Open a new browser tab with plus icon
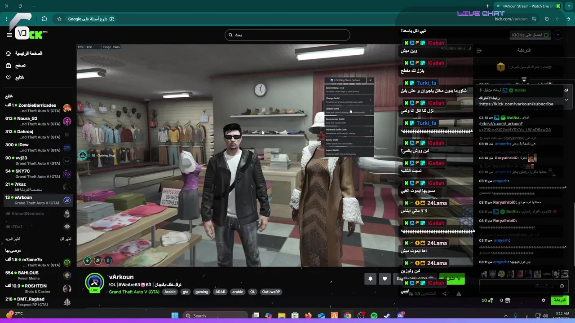The height and width of the screenshot is (323, 575). point(487,6)
